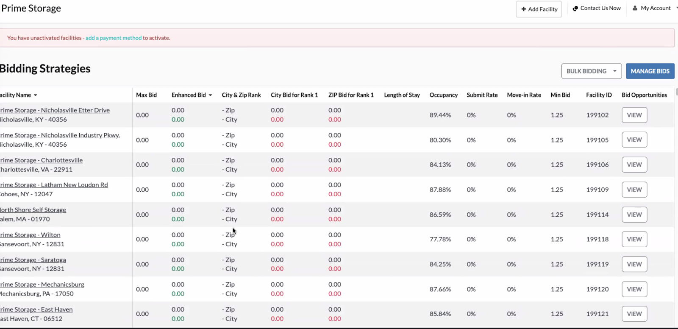Open Prime Storage - Mechanicsburg facility link
The height and width of the screenshot is (329, 678).
click(42, 284)
